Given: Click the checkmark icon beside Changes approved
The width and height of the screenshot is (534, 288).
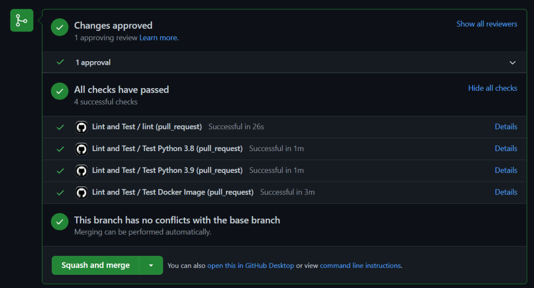Looking at the screenshot, I should click(59, 27).
